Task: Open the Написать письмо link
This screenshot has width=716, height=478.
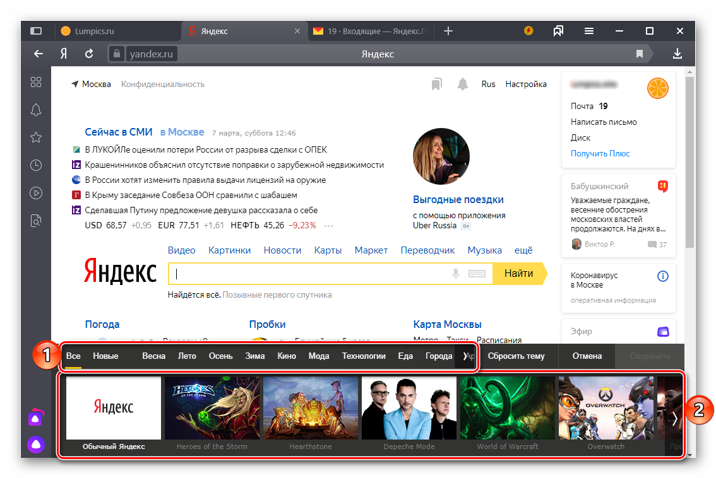Action: [x=604, y=122]
